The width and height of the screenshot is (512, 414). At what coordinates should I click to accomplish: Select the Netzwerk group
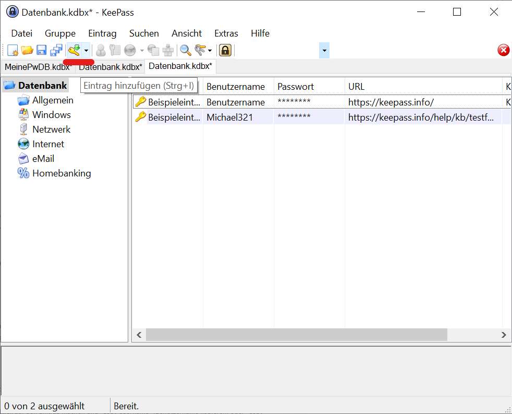[51, 129]
